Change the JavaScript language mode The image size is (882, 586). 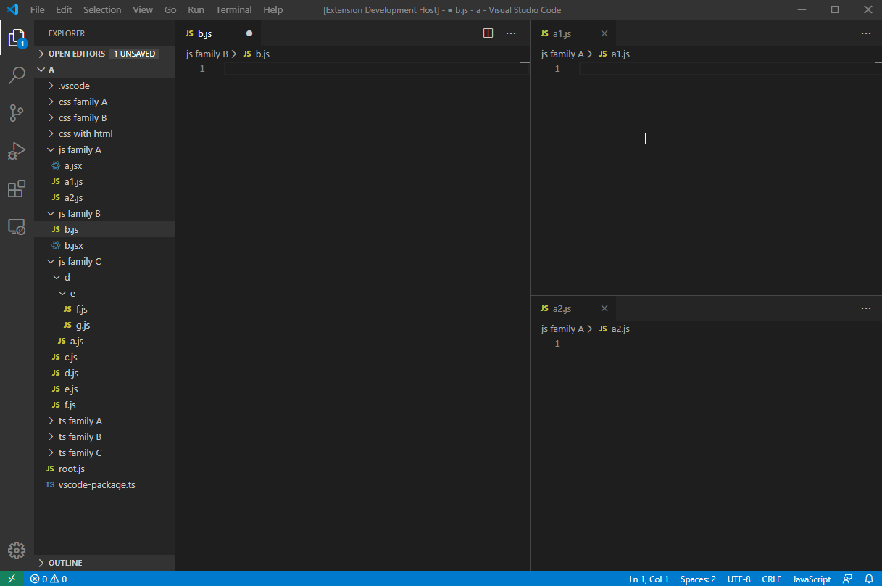[810, 579]
